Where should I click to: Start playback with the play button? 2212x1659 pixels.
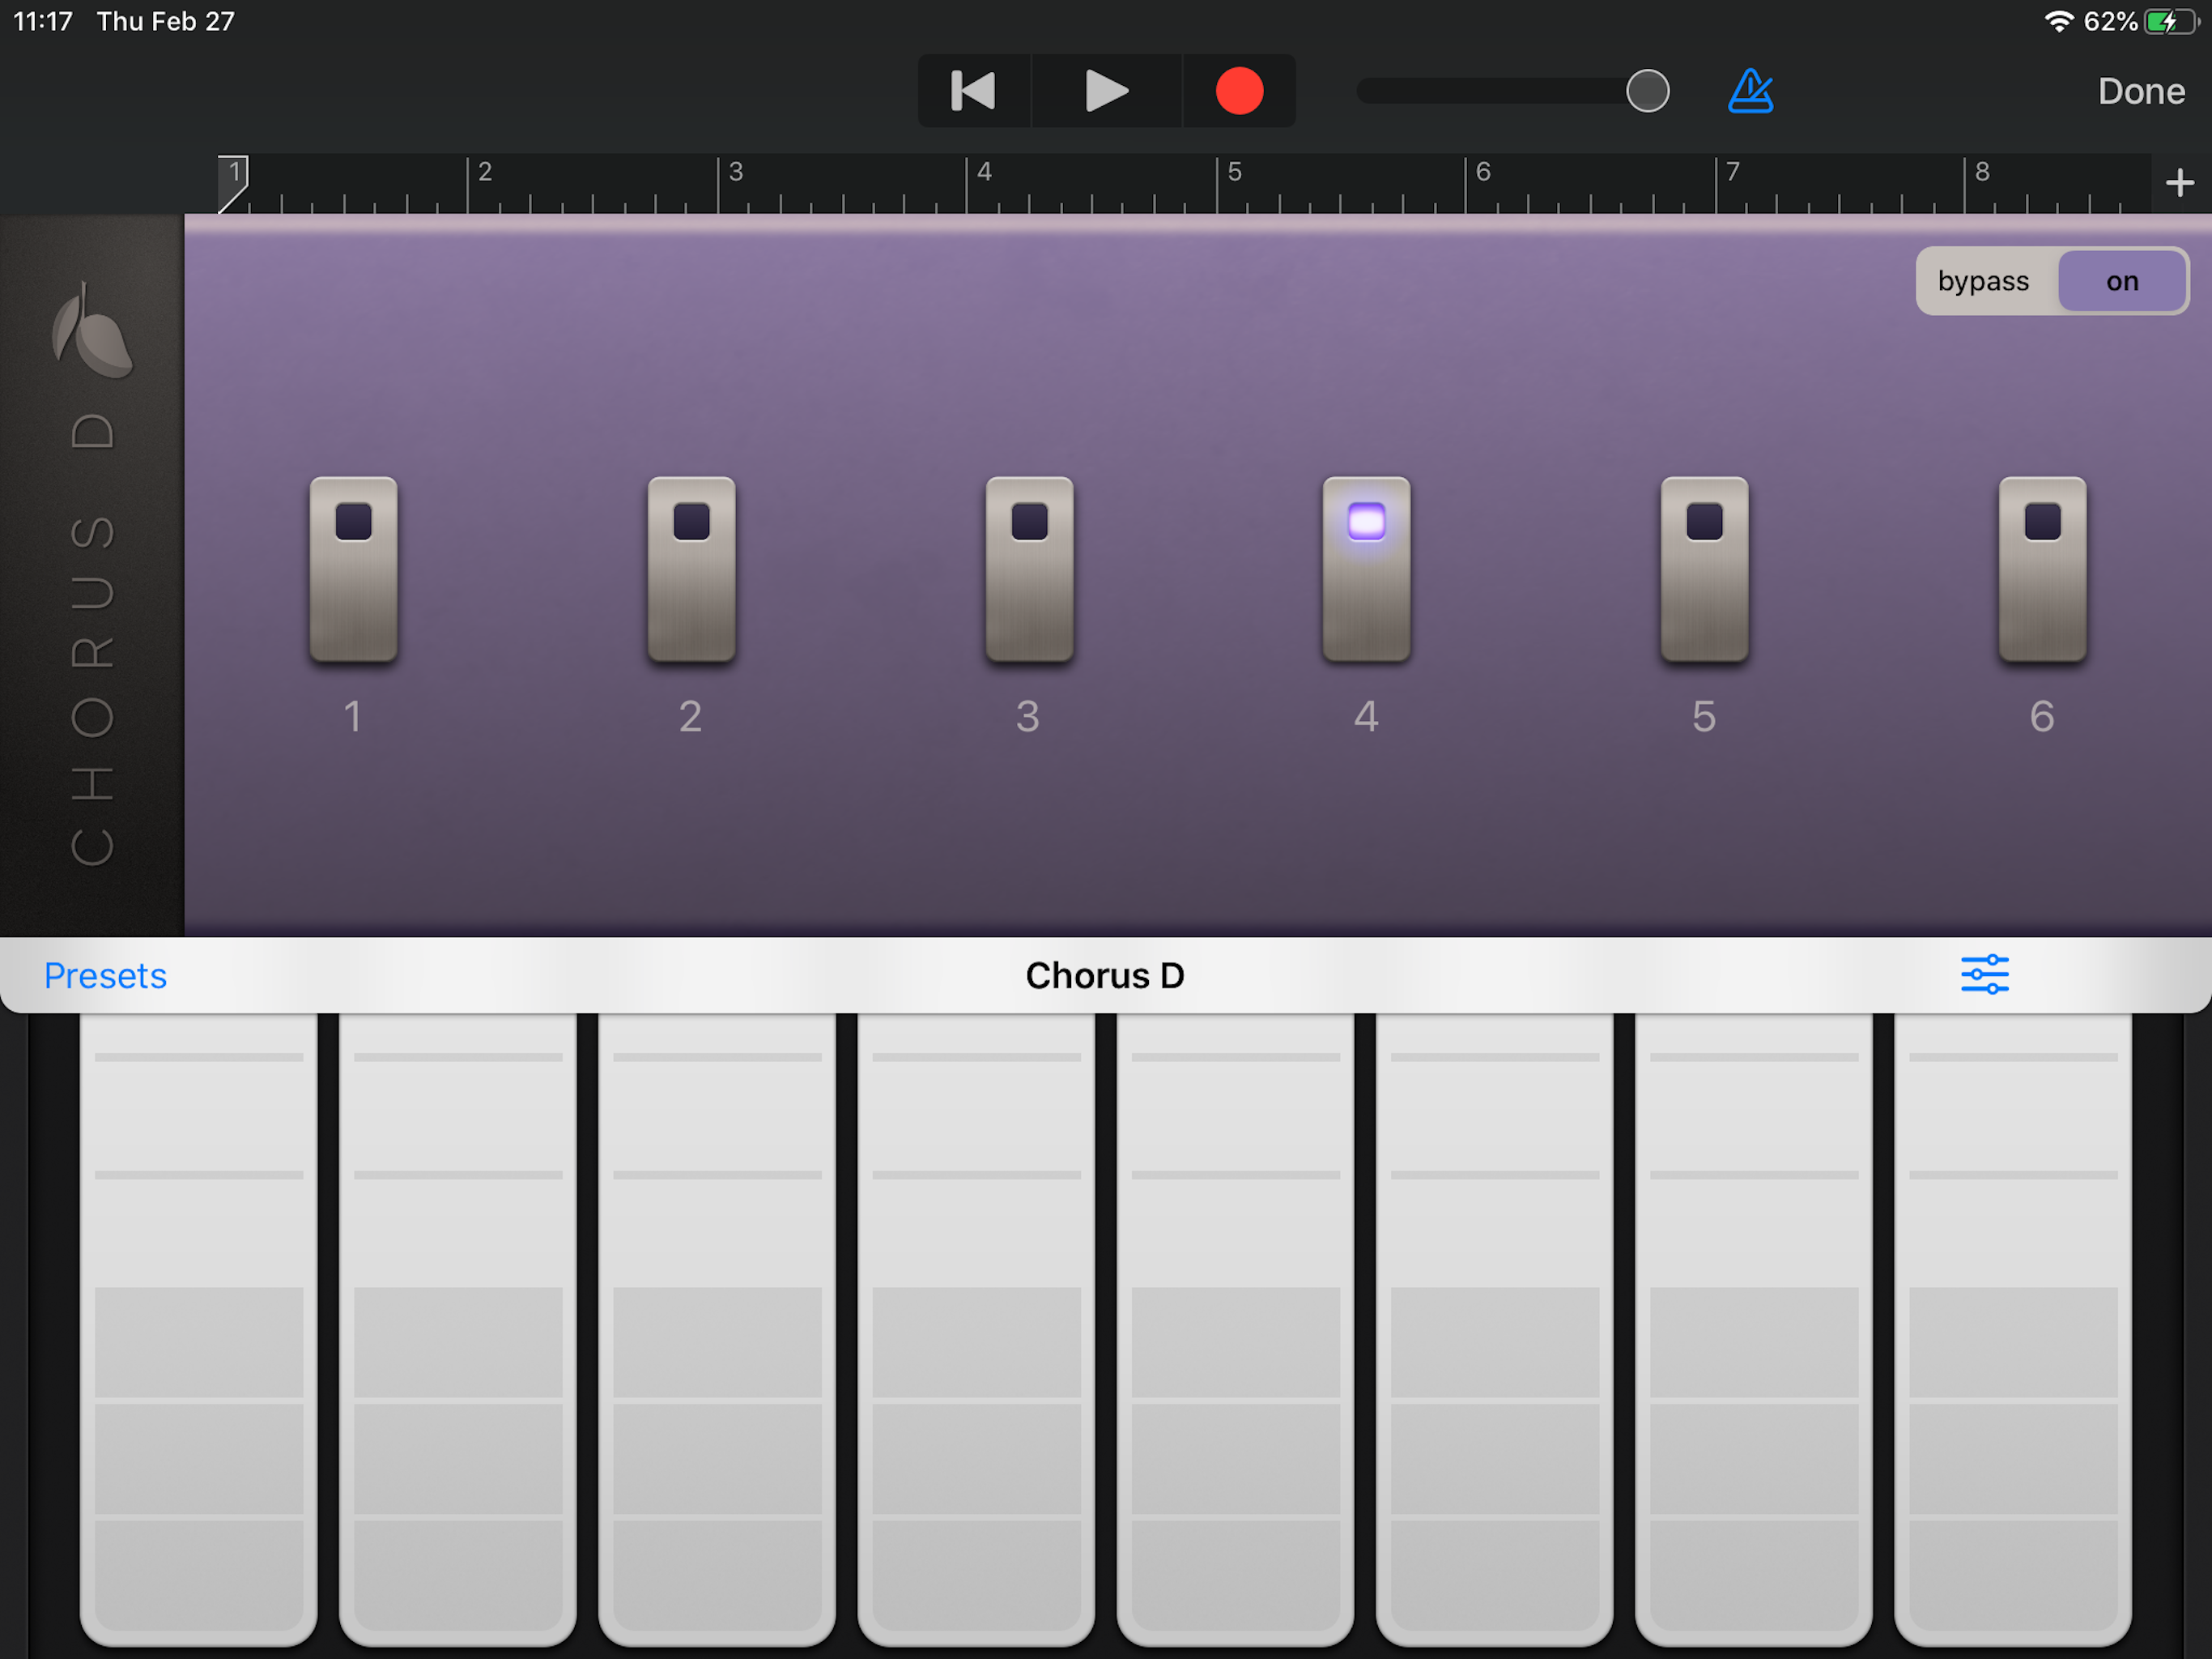point(1106,91)
